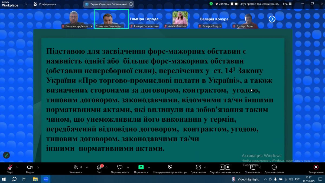Image resolution: width=325 pixels, height=183 pixels.
Task: Click the green Поделиться share screen icon
Action: coord(141,167)
